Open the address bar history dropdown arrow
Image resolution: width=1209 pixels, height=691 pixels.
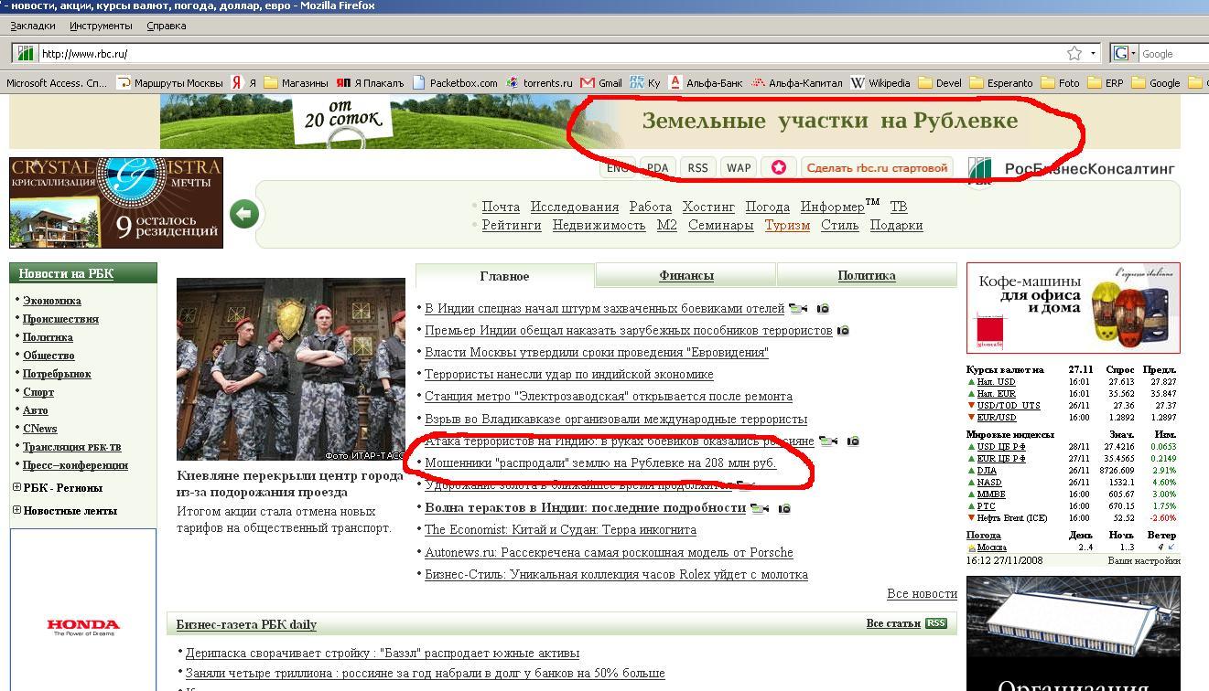point(1093,53)
